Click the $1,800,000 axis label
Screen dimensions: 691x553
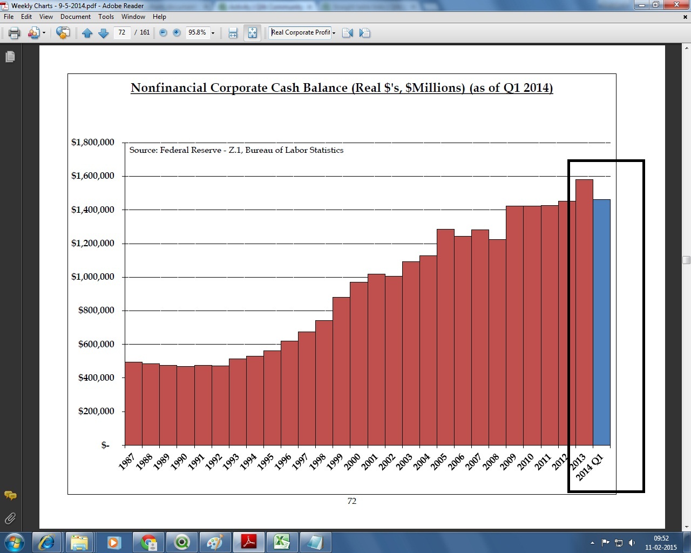(x=93, y=142)
